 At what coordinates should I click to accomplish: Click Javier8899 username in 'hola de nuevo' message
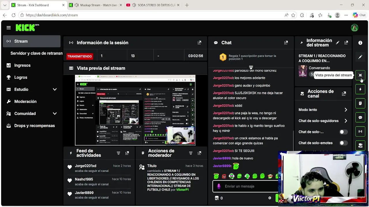click(222, 158)
